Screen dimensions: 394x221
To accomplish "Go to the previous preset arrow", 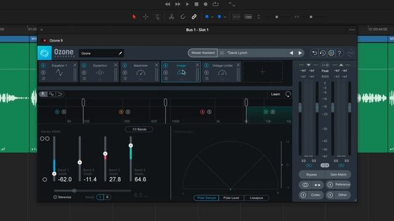I will point(291,53).
